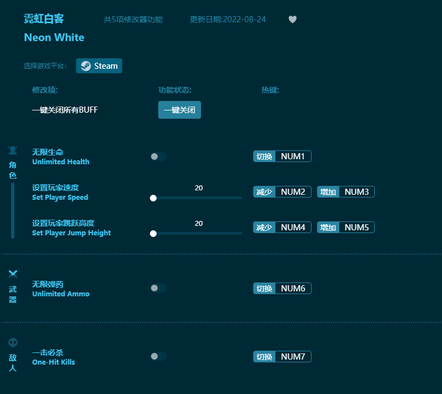Click the 热键 column header
Viewport: 442px width, 394px height.
pyautogui.click(x=270, y=90)
